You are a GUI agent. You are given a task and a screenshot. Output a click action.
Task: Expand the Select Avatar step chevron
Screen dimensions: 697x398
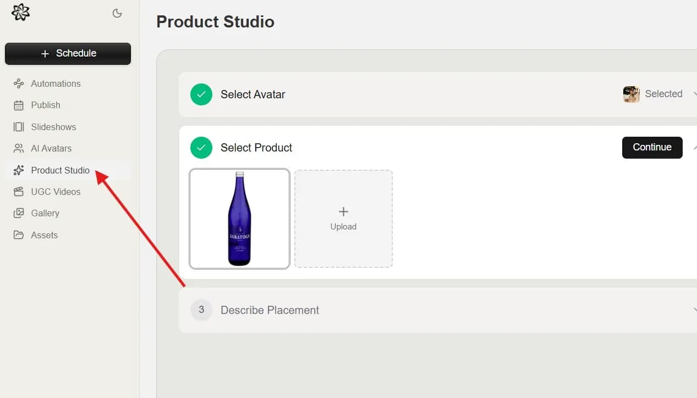pos(694,94)
